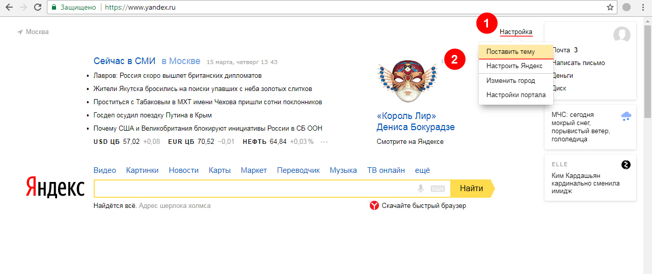Open the Картинки service tab
Image resolution: width=652 pixels, height=274 pixels.
point(143,170)
